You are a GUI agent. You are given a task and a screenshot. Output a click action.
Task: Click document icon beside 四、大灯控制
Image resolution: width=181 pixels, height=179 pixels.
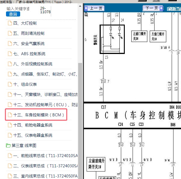point(10,23)
